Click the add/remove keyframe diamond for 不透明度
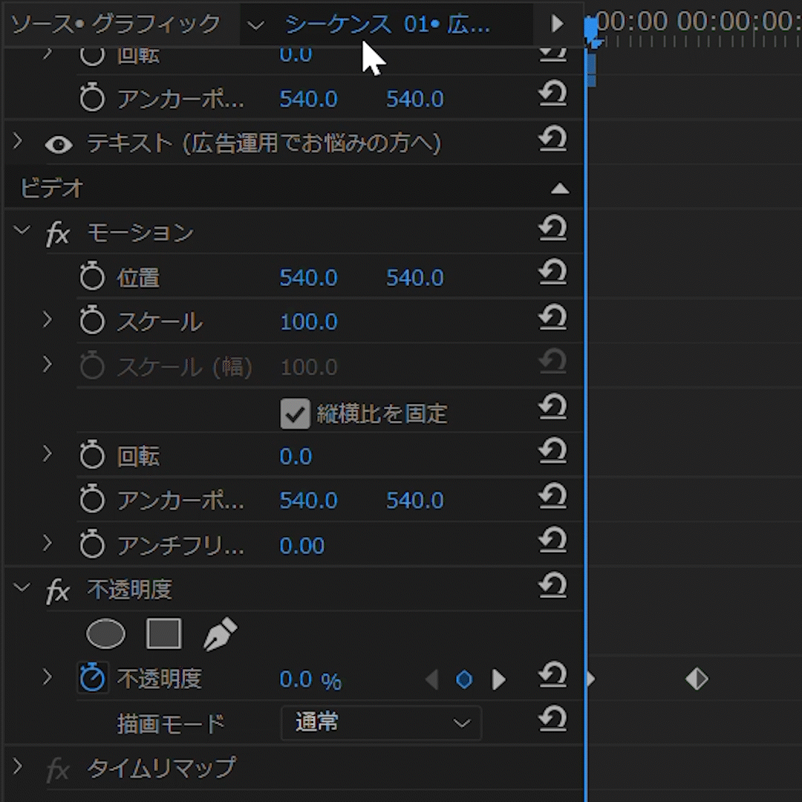This screenshot has width=802, height=802. (464, 679)
